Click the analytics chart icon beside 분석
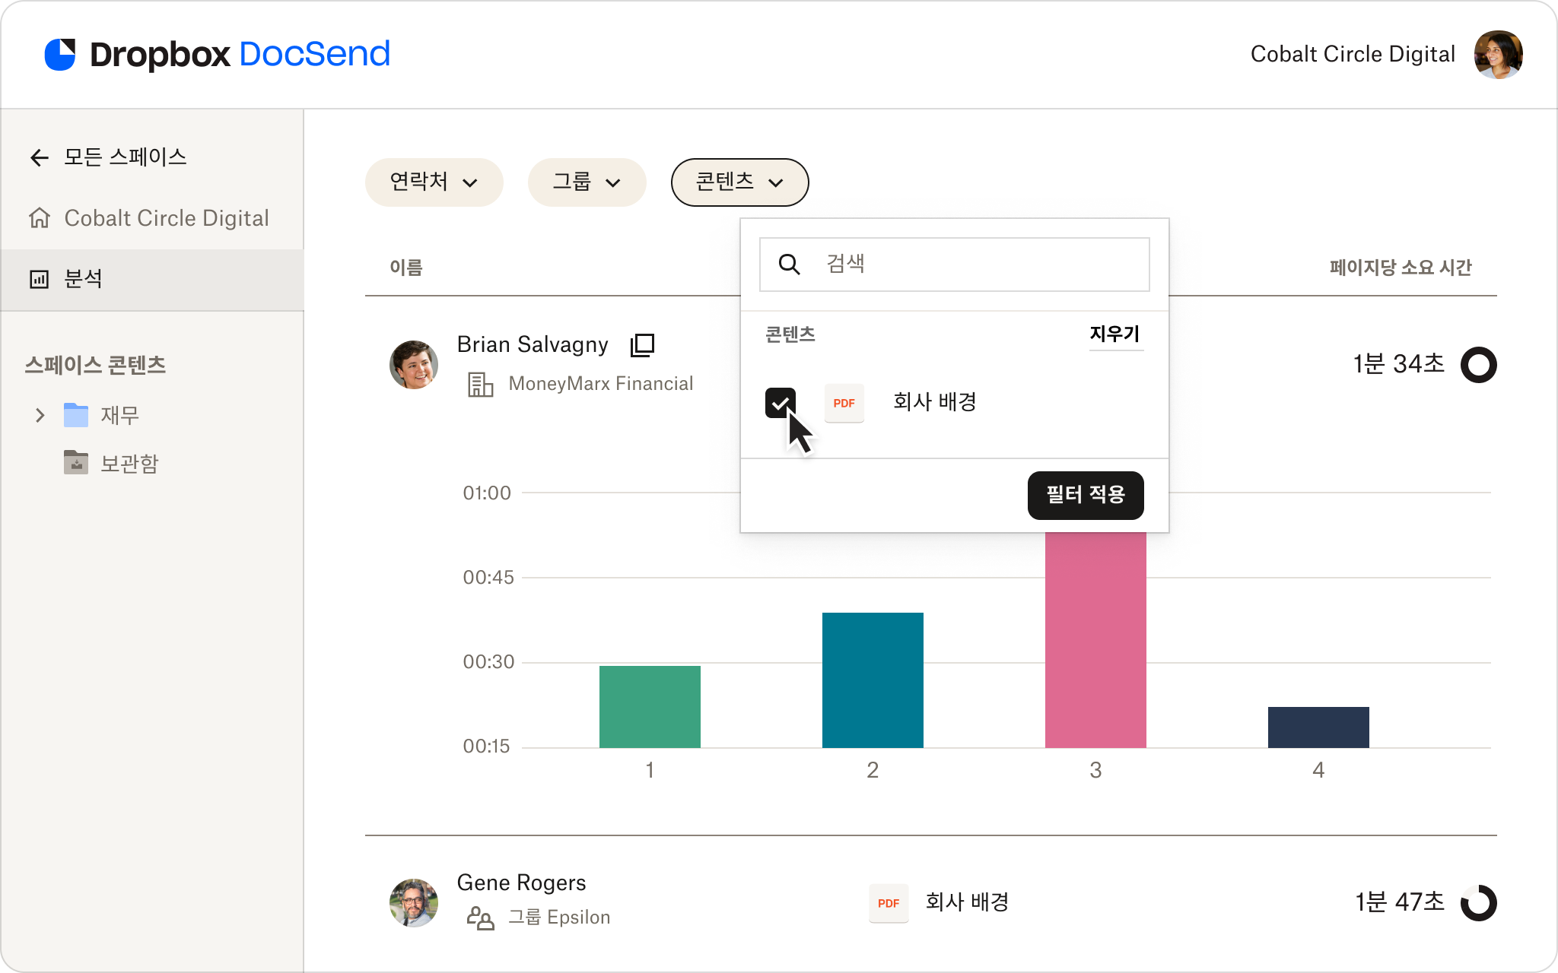The image size is (1558, 973). click(x=40, y=279)
